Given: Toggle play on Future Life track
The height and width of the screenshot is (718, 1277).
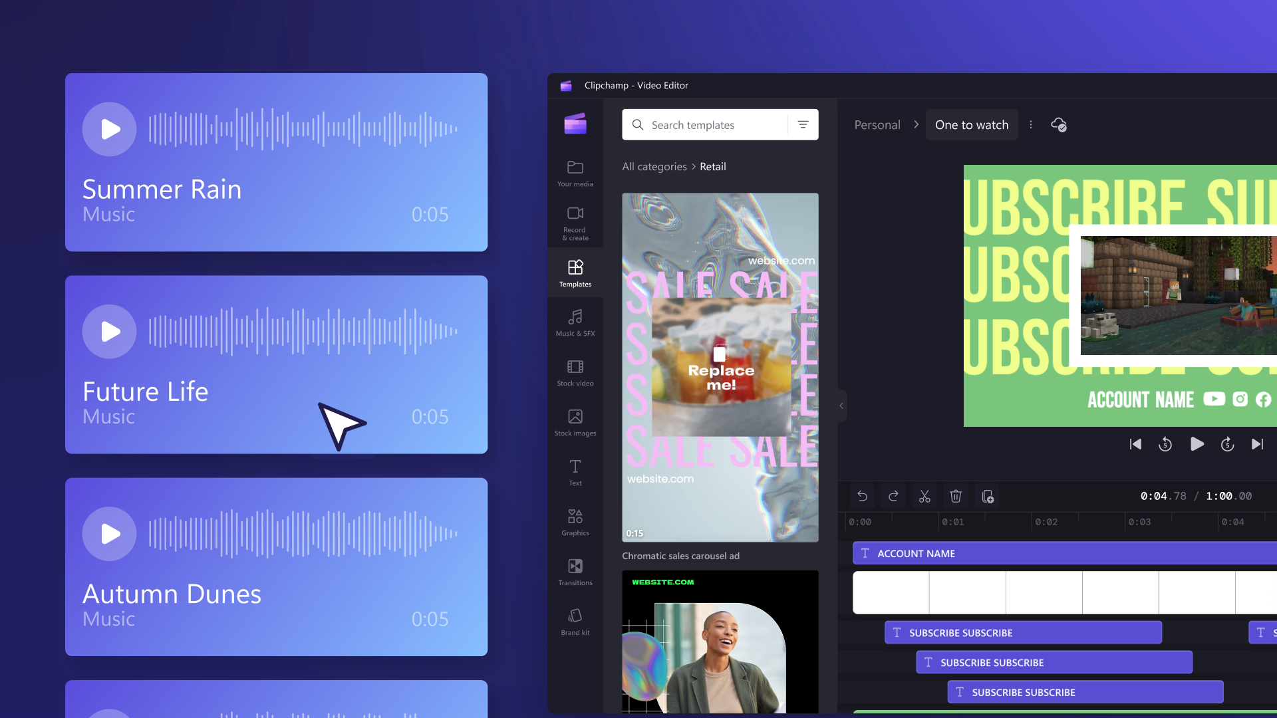Looking at the screenshot, I should click(109, 331).
